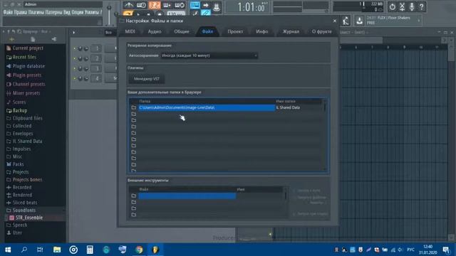This screenshot has width=456, height=256.
Task: Toggle the loop recording icon
Action: 180,5
